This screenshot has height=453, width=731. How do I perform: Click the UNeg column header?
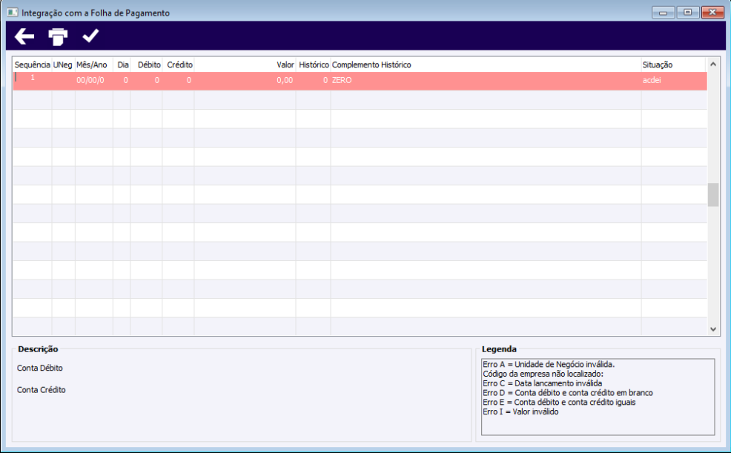pyautogui.click(x=63, y=65)
